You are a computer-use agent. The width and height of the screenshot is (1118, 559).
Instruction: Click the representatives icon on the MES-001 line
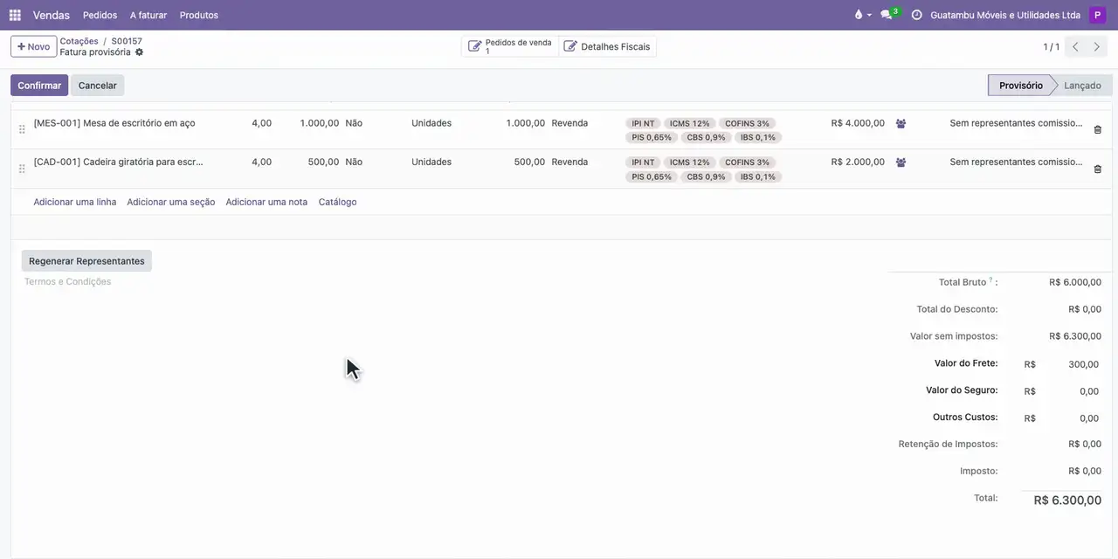901,124
